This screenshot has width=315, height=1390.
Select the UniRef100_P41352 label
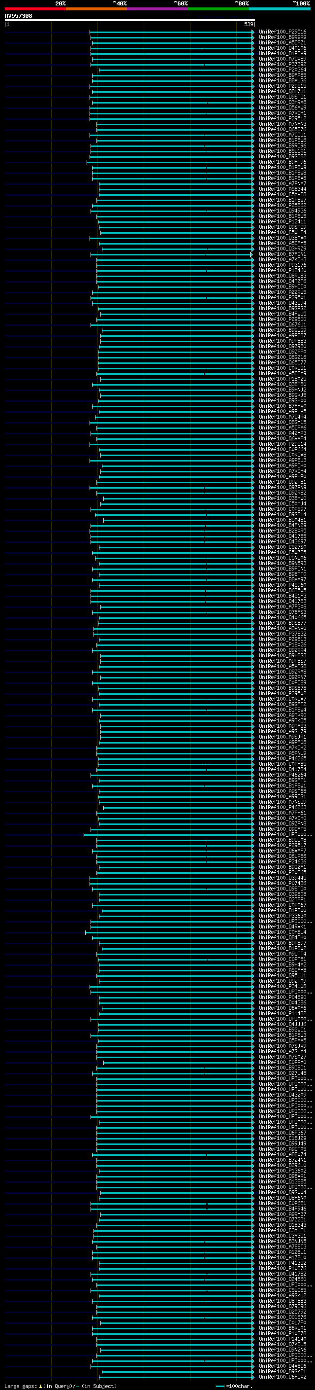pos(282,1263)
